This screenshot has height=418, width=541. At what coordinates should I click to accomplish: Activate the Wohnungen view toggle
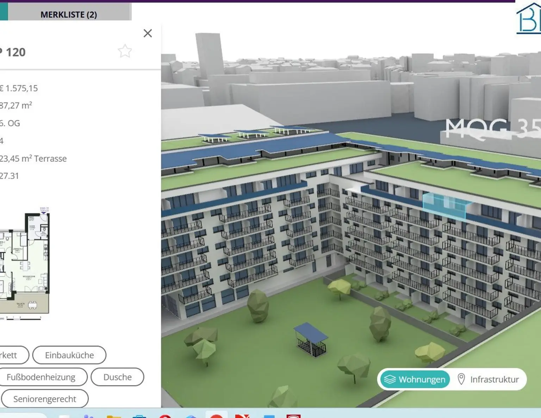415,379
